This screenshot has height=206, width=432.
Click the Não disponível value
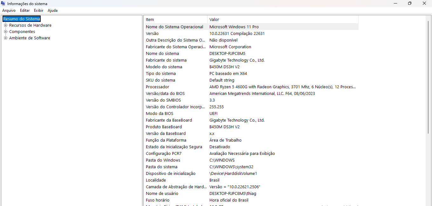tap(223, 40)
